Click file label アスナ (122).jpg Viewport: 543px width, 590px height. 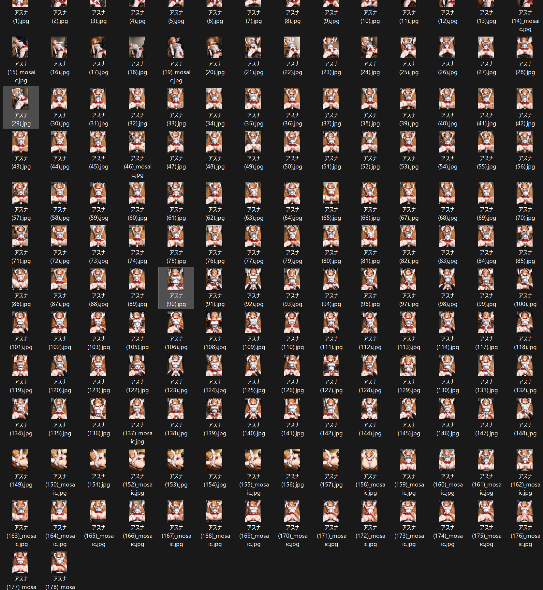tap(137, 386)
